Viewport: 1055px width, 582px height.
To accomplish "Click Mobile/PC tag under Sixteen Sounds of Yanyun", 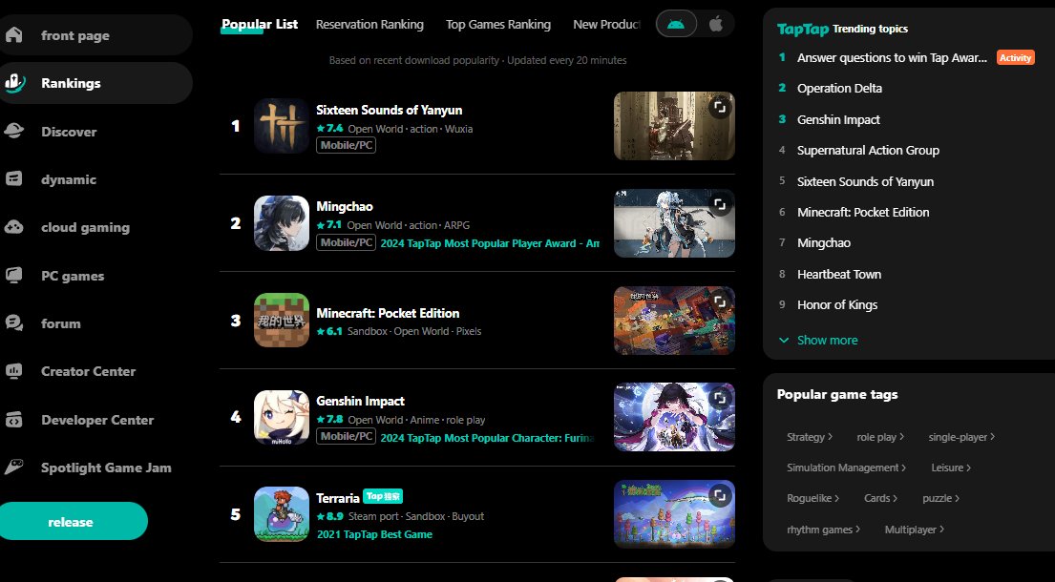I will point(347,145).
